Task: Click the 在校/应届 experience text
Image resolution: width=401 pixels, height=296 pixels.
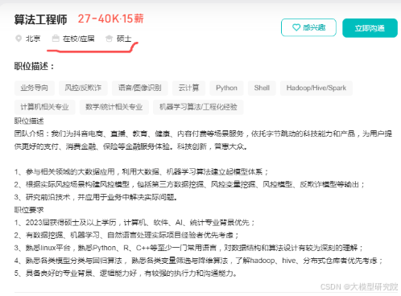Action: (x=78, y=39)
